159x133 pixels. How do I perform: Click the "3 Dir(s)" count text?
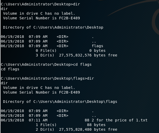click(x=45, y=55)
